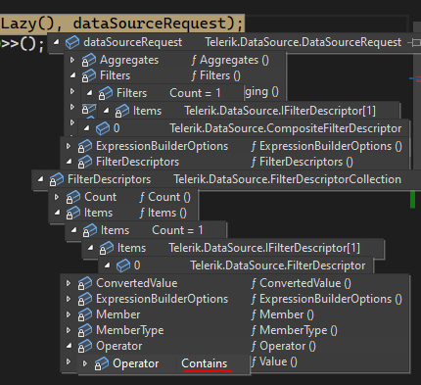Click the Telerik.DataSource.CompositeFilterDescriptor value
The width and height of the screenshot is (421, 385).
(286, 128)
